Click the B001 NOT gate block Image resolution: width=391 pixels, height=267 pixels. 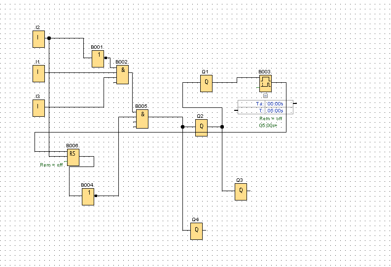[98, 59]
